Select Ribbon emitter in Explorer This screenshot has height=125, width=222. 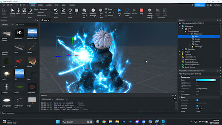197,42
